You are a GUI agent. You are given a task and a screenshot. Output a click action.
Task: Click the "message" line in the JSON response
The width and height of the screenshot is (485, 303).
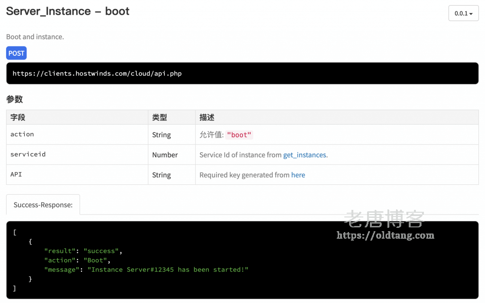pyautogui.click(x=146, y=269)
